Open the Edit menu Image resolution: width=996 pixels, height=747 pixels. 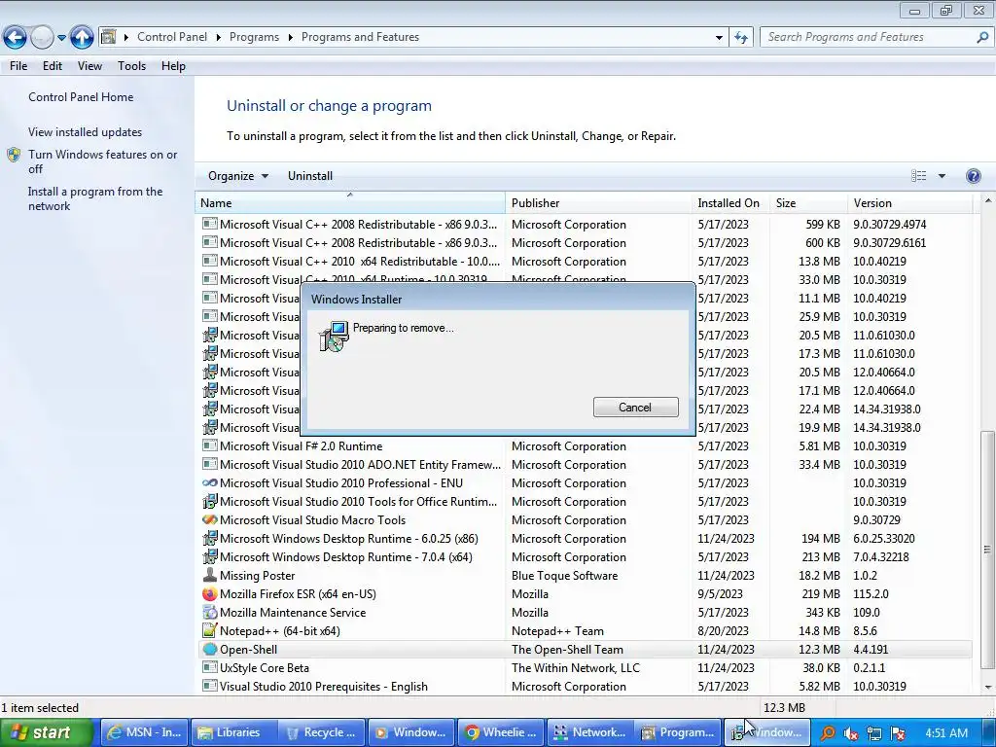click(53, 66)
